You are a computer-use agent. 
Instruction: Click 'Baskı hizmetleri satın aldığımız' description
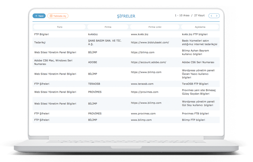pos(199,42)
